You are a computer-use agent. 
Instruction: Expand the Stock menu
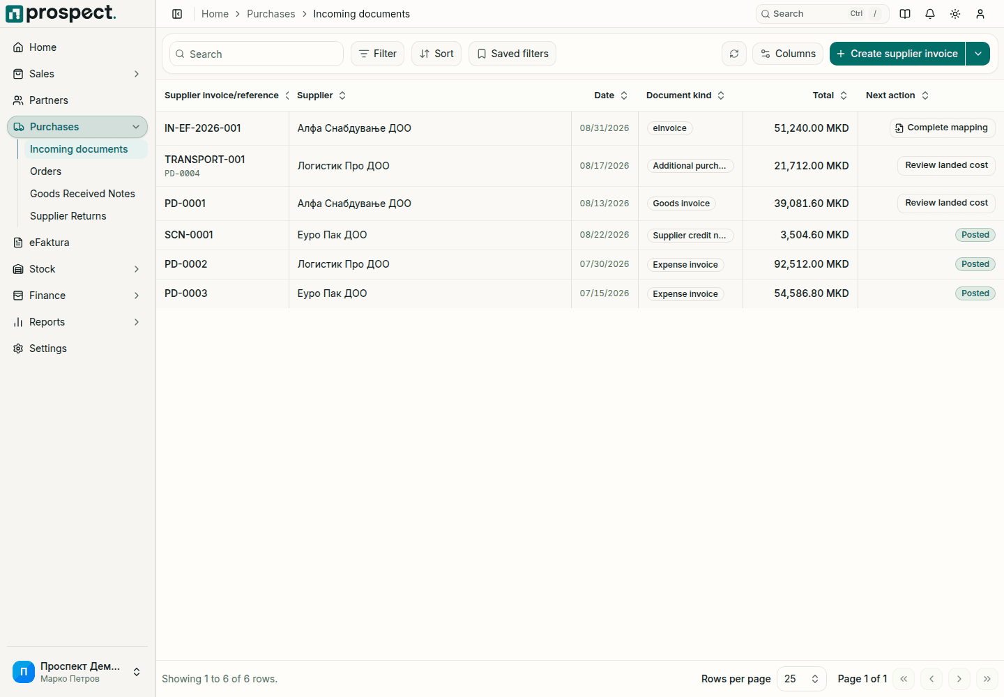(77, 269)
